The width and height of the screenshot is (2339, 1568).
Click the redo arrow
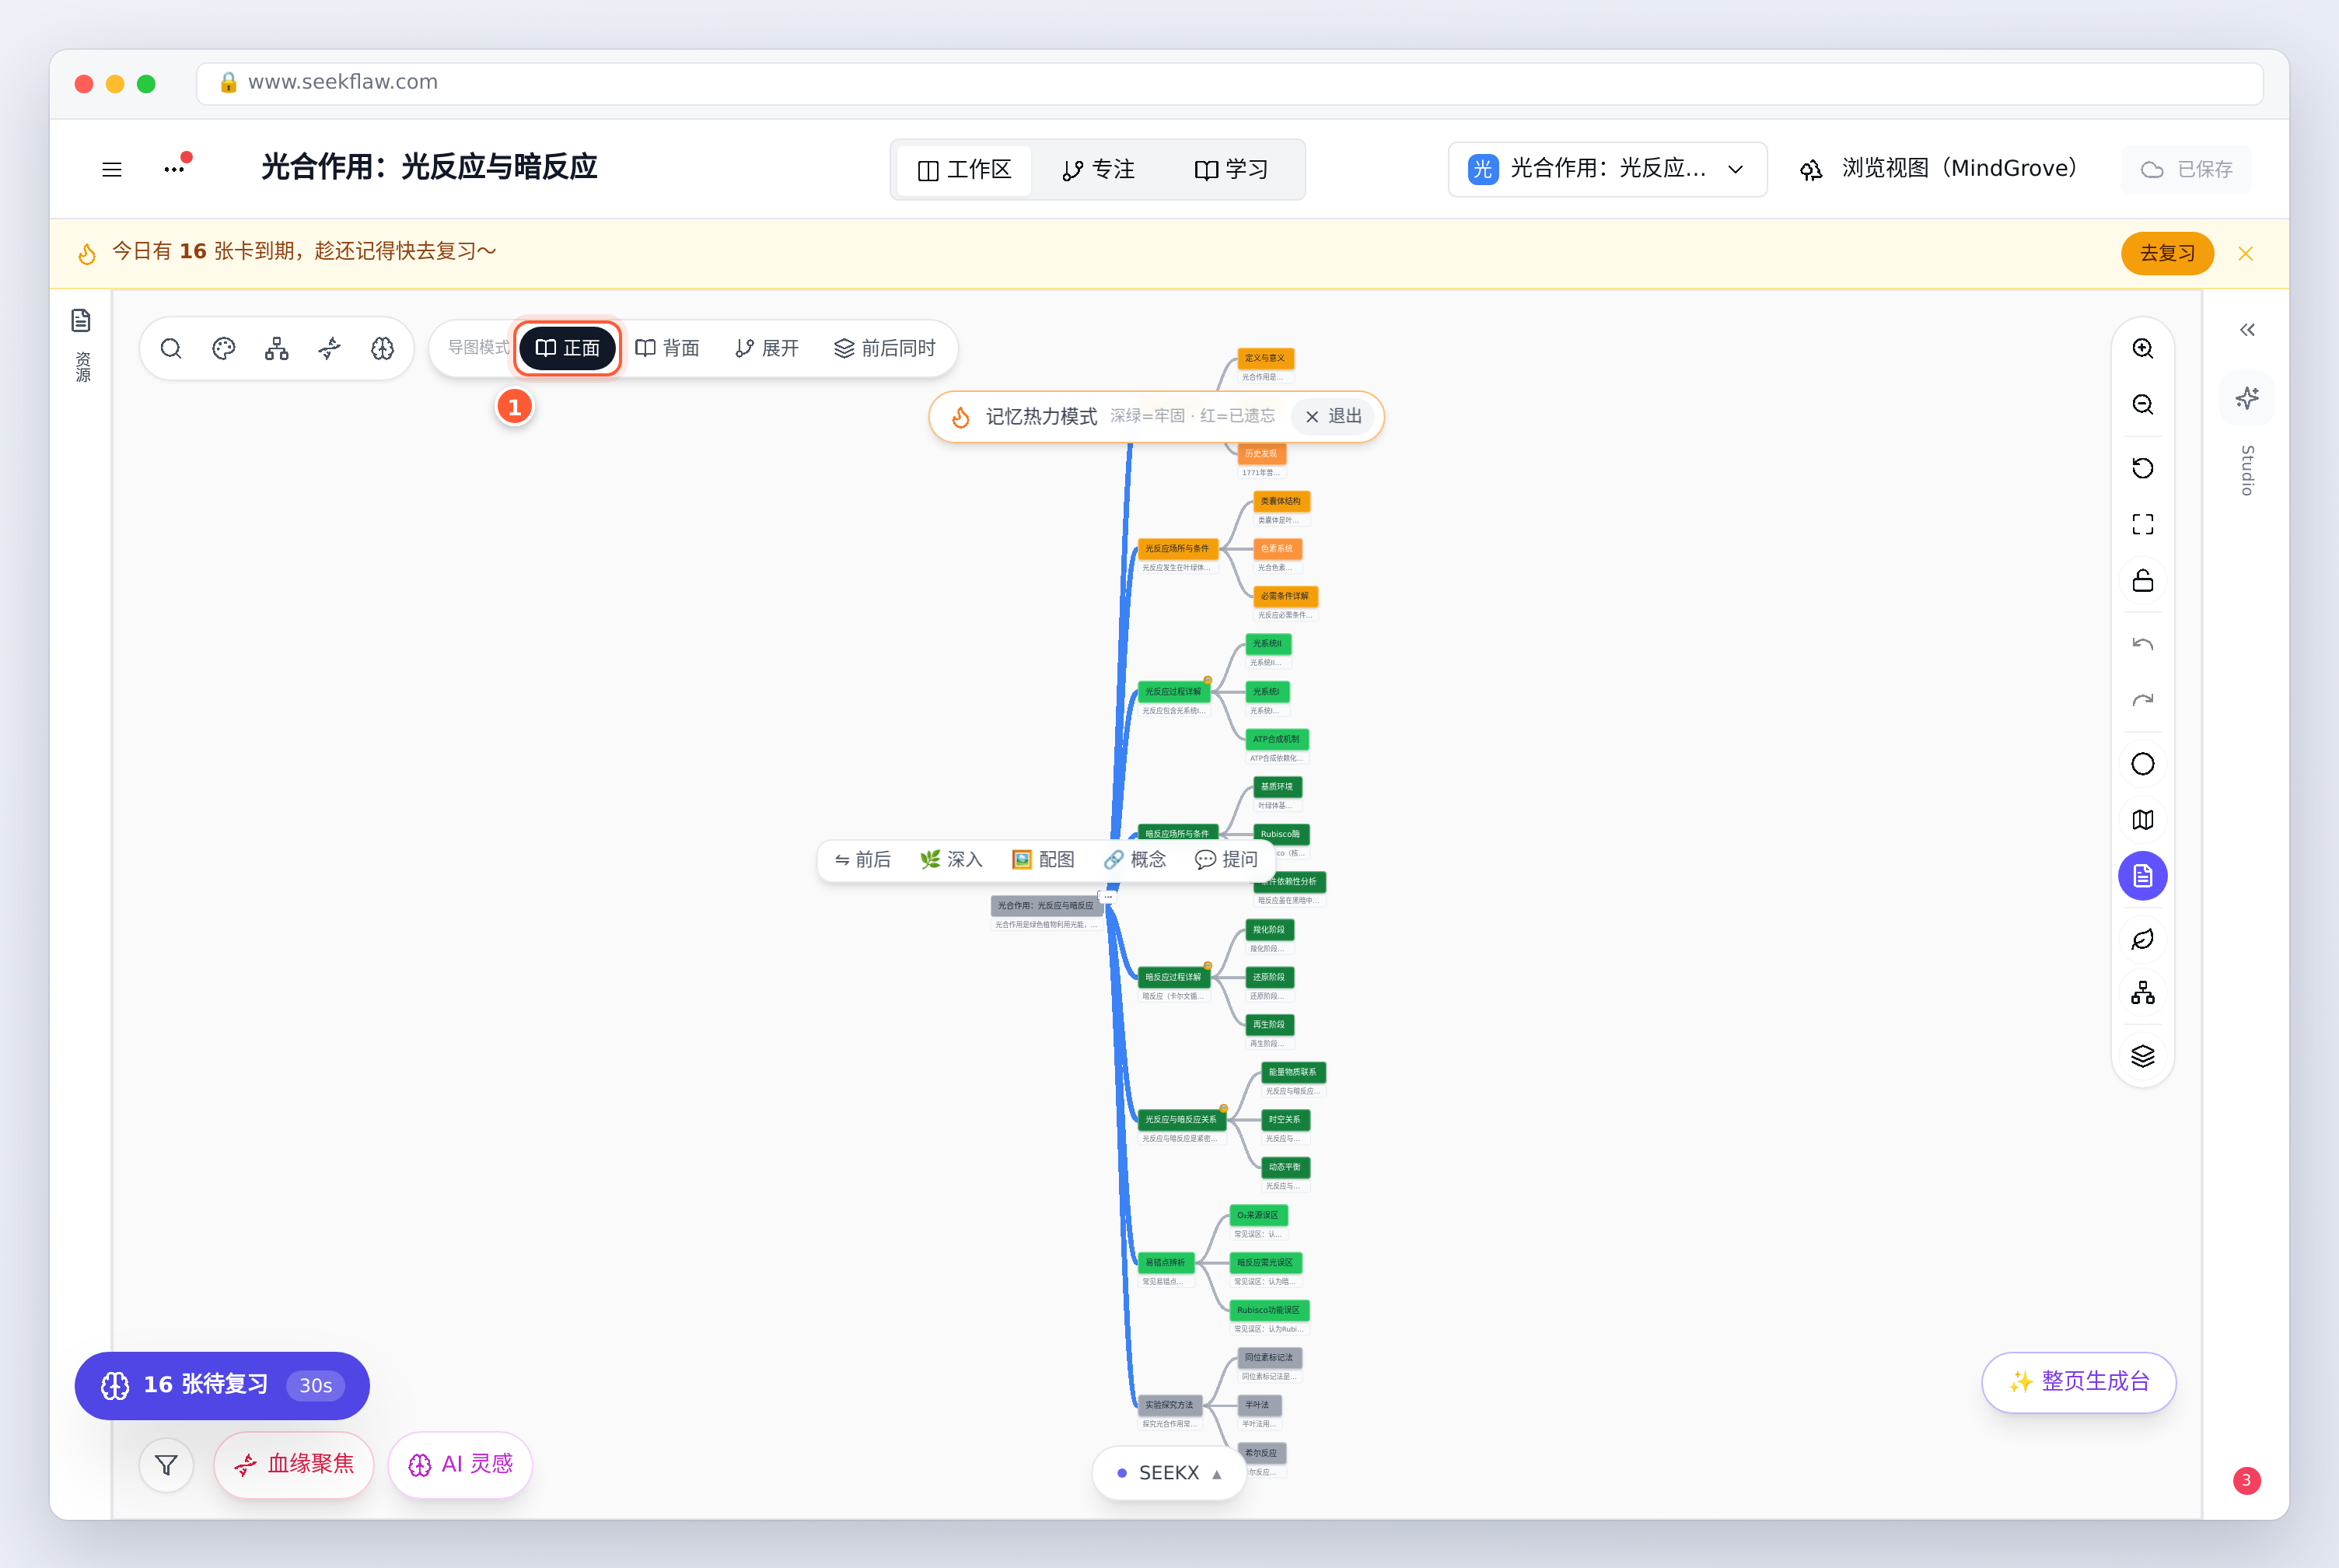pyautogui.click(x=2142, y=700)
